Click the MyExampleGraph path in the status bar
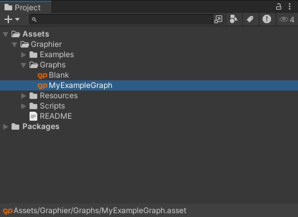The height and width of the screenshot is (217, 298). (96, 211)
